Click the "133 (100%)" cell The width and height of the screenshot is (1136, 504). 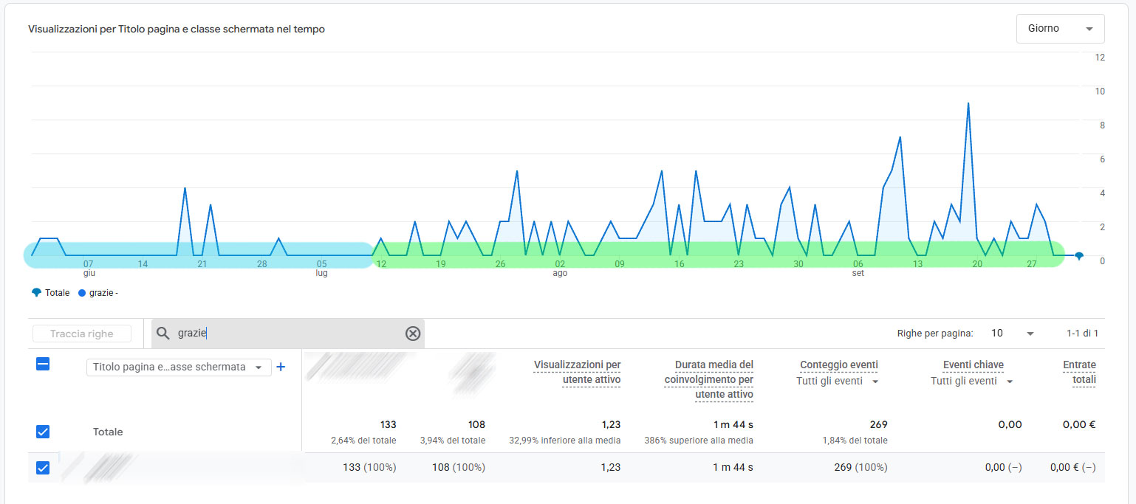tap(369, 467)
